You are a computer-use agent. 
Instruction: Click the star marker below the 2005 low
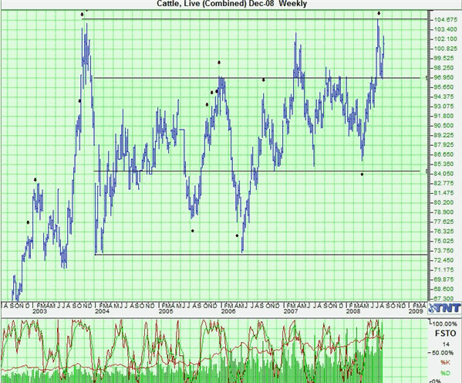point(193,231)
